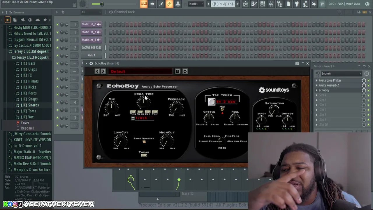Open the Lo-fi-Drums-vol.1 folder

[25, 146]
